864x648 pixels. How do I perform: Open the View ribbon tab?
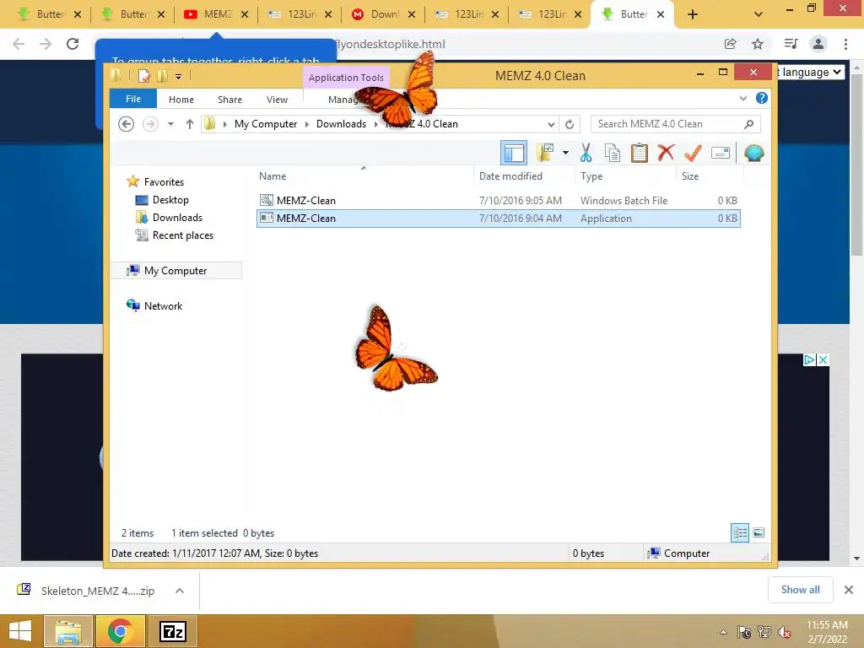[277, 100]
